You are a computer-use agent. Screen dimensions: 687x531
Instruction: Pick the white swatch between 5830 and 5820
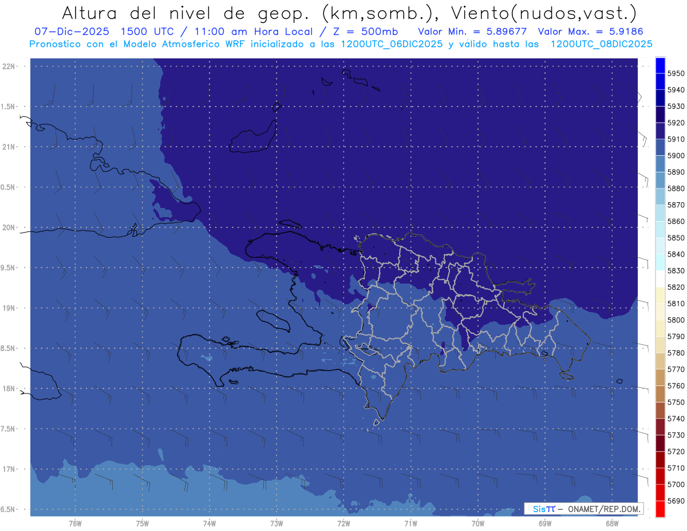tap(660, 279)
